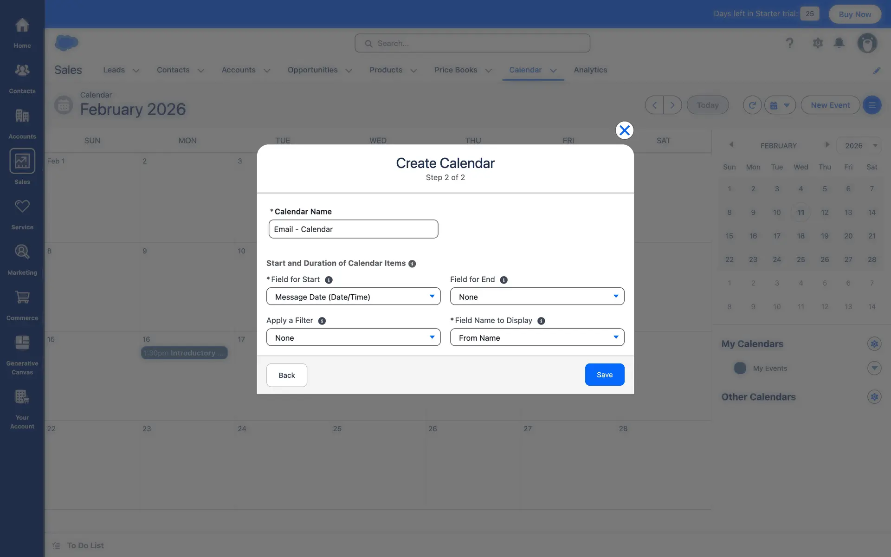Image resolution: width=891 pixels, height=557 pixels.
Task: Select Field Name to Display dropdown
Action: (x=537, y=337)
